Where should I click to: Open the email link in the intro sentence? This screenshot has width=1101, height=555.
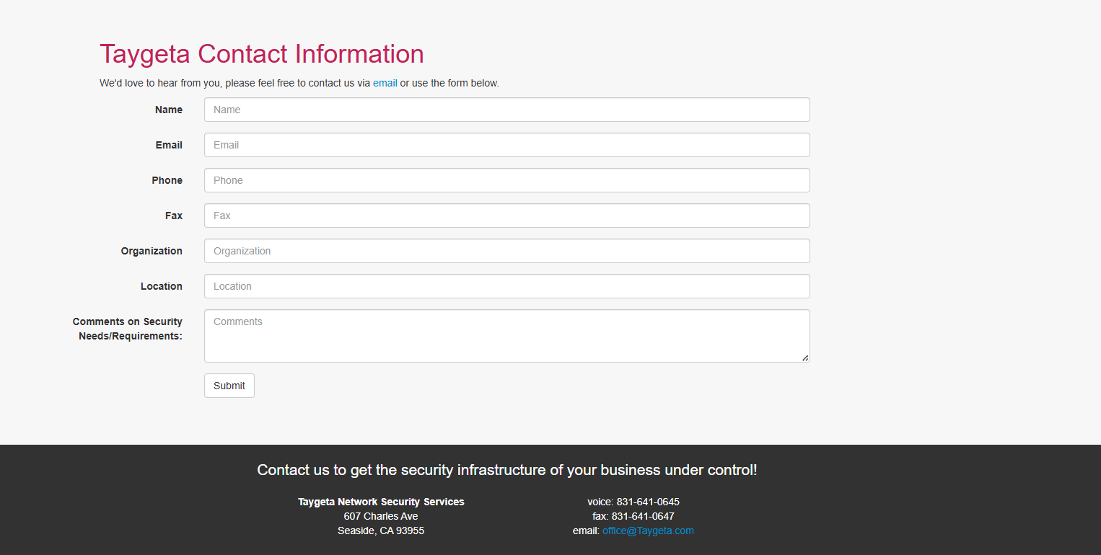coord(385,83)
